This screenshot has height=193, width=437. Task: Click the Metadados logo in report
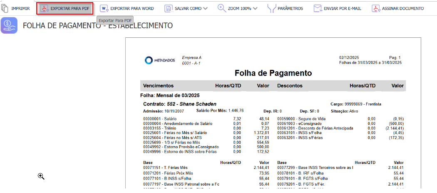pos(160,61)
